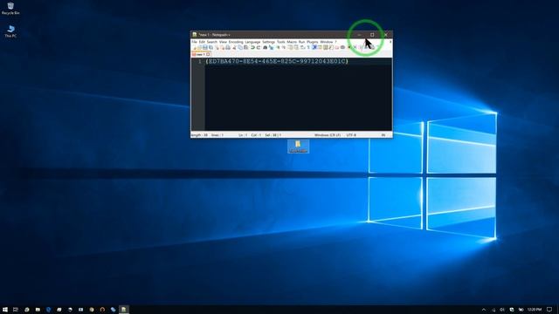Toggle the INS insert mode indicator
The width and height of the screenshot is (559, 314).
pyautogui.click(x=383, y=135)
